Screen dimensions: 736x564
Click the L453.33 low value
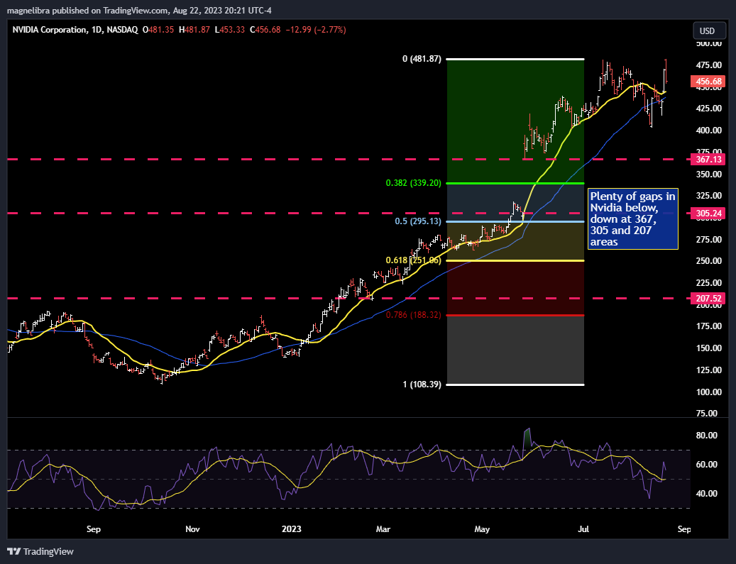(x=229, y=30)
